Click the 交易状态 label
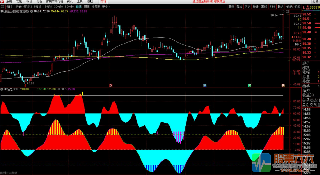This screenshot has height=175, width=320. [310, 100]
